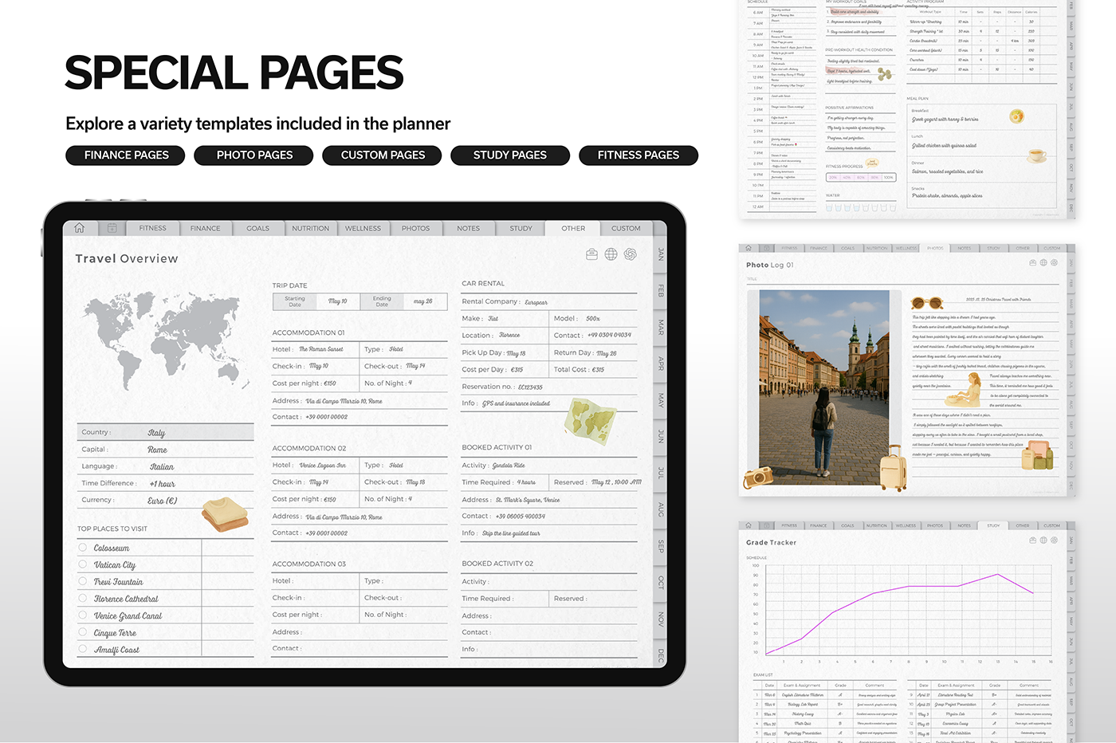Click the FINANCE PAGES button
This screenshot has width=1116, height=743.
126,155
